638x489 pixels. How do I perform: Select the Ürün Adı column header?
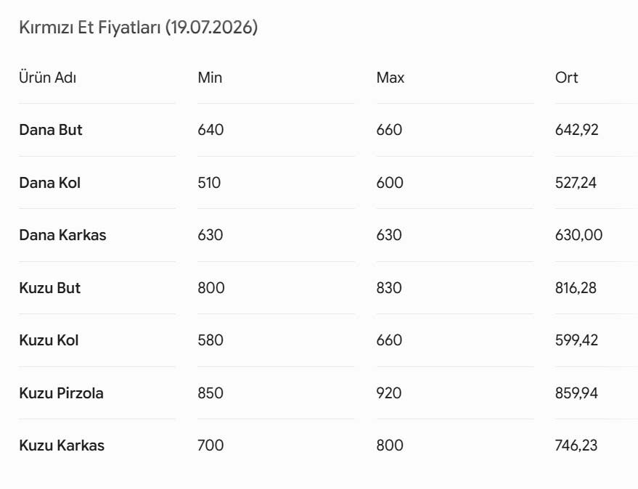(x=48, y=78)
